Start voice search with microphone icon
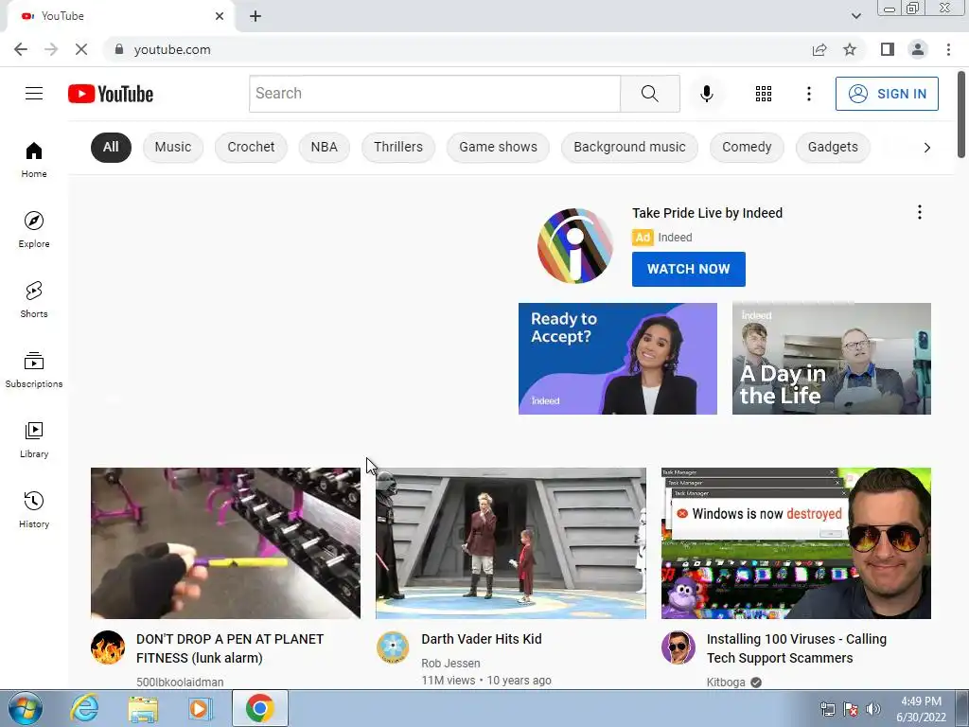This screenshot has width=969, height=727. pos(706,94)
